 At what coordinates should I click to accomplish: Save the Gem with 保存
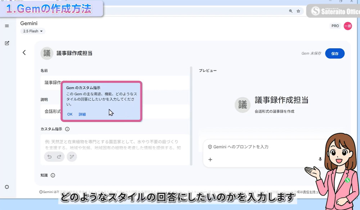coord(335,54)
